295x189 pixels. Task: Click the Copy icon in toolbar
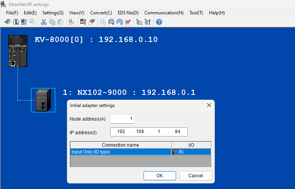point(52,22)
